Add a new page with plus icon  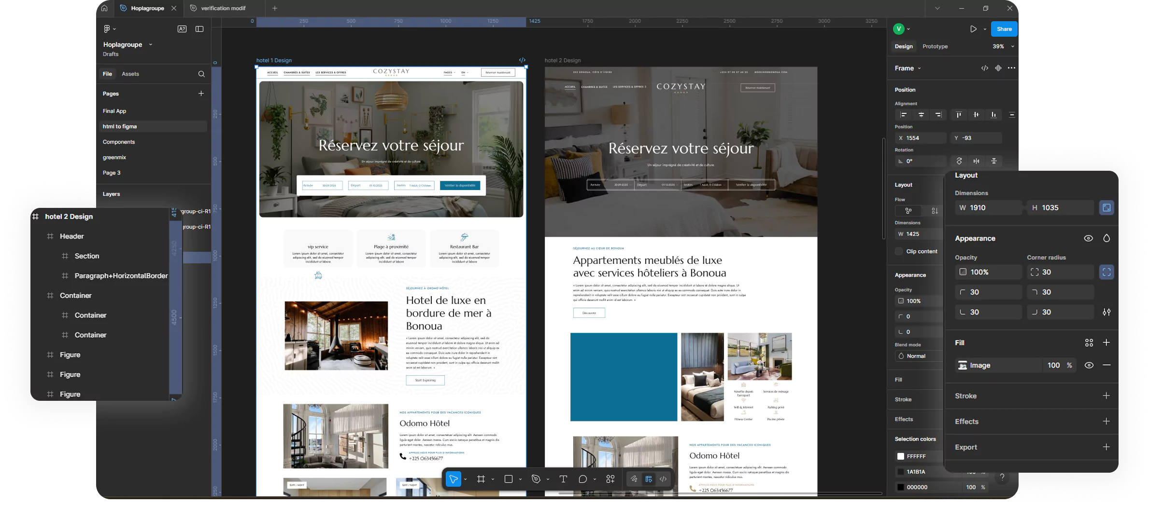tap(201, 94)
